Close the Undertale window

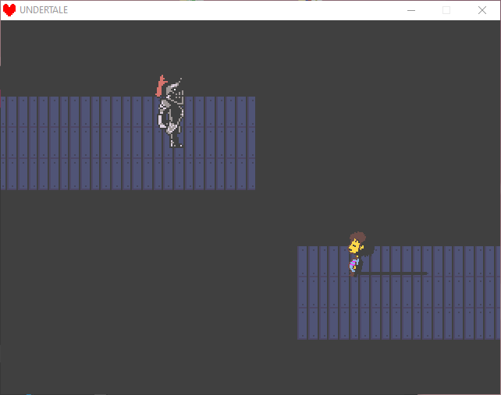[482, 10]
